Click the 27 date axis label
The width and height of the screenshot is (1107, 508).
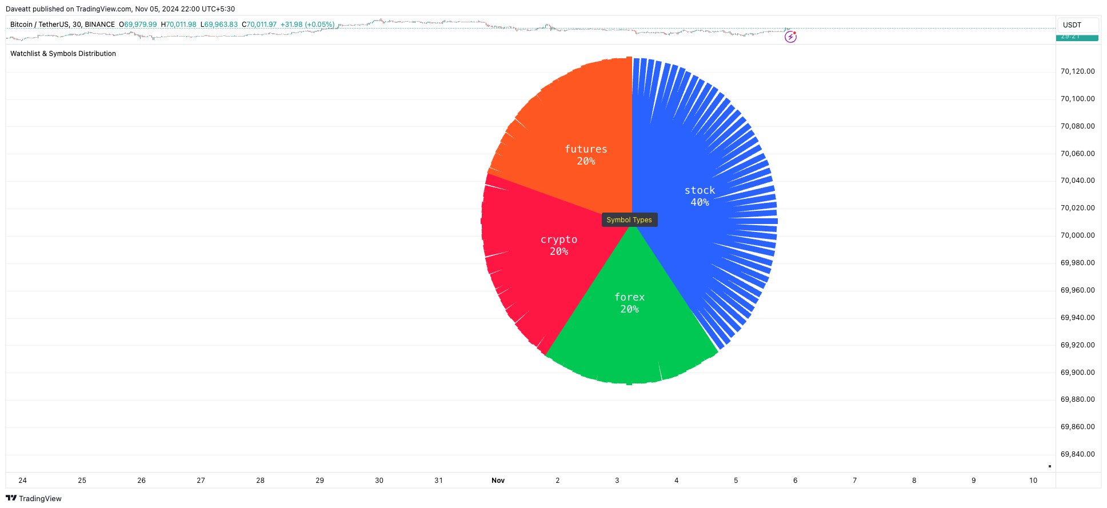(x=201, y=481)
